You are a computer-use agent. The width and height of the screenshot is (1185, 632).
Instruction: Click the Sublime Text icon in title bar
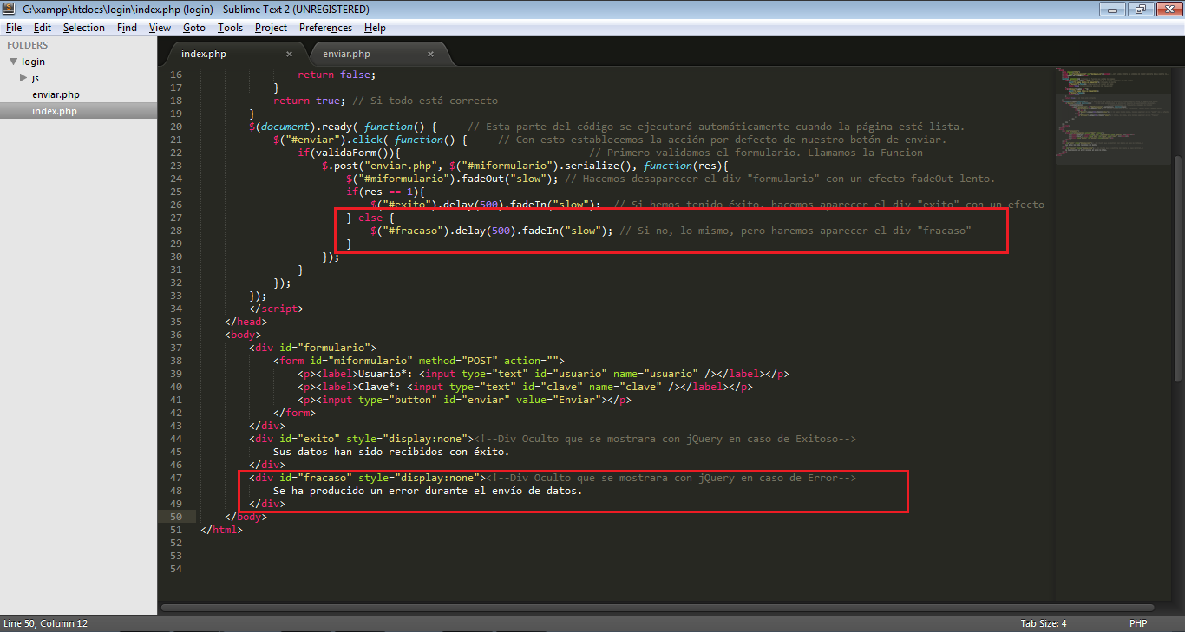pyautogui.click(x=8, y=8)
